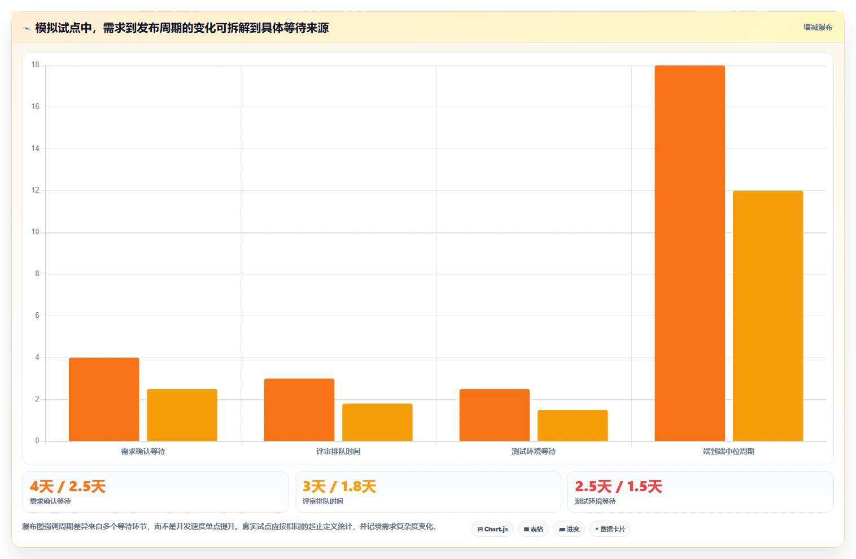The height and width of the screenshot is (559, 856).
Task: Click the dark orange bar for 需求确认等待
Action: pyautogui.click(x=104, y=399)
